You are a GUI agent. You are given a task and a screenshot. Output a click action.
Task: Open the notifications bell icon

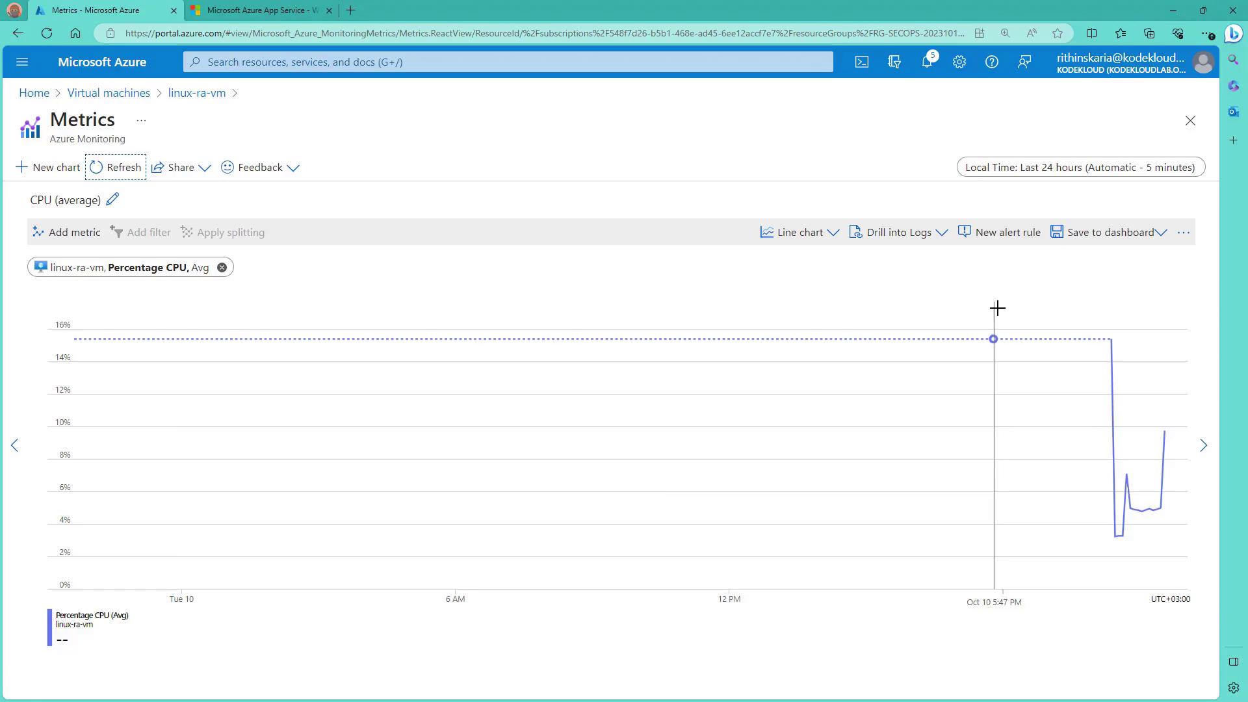pyautogui.click(x=927, y=62)
